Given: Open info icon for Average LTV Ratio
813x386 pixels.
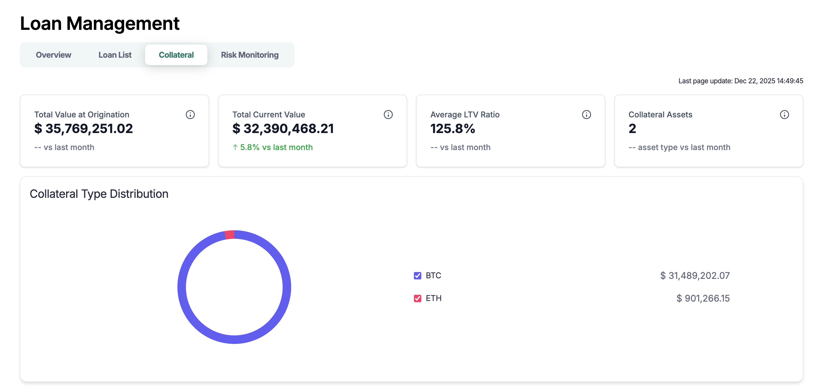Looking at the screenshot, I should [586, 115].
